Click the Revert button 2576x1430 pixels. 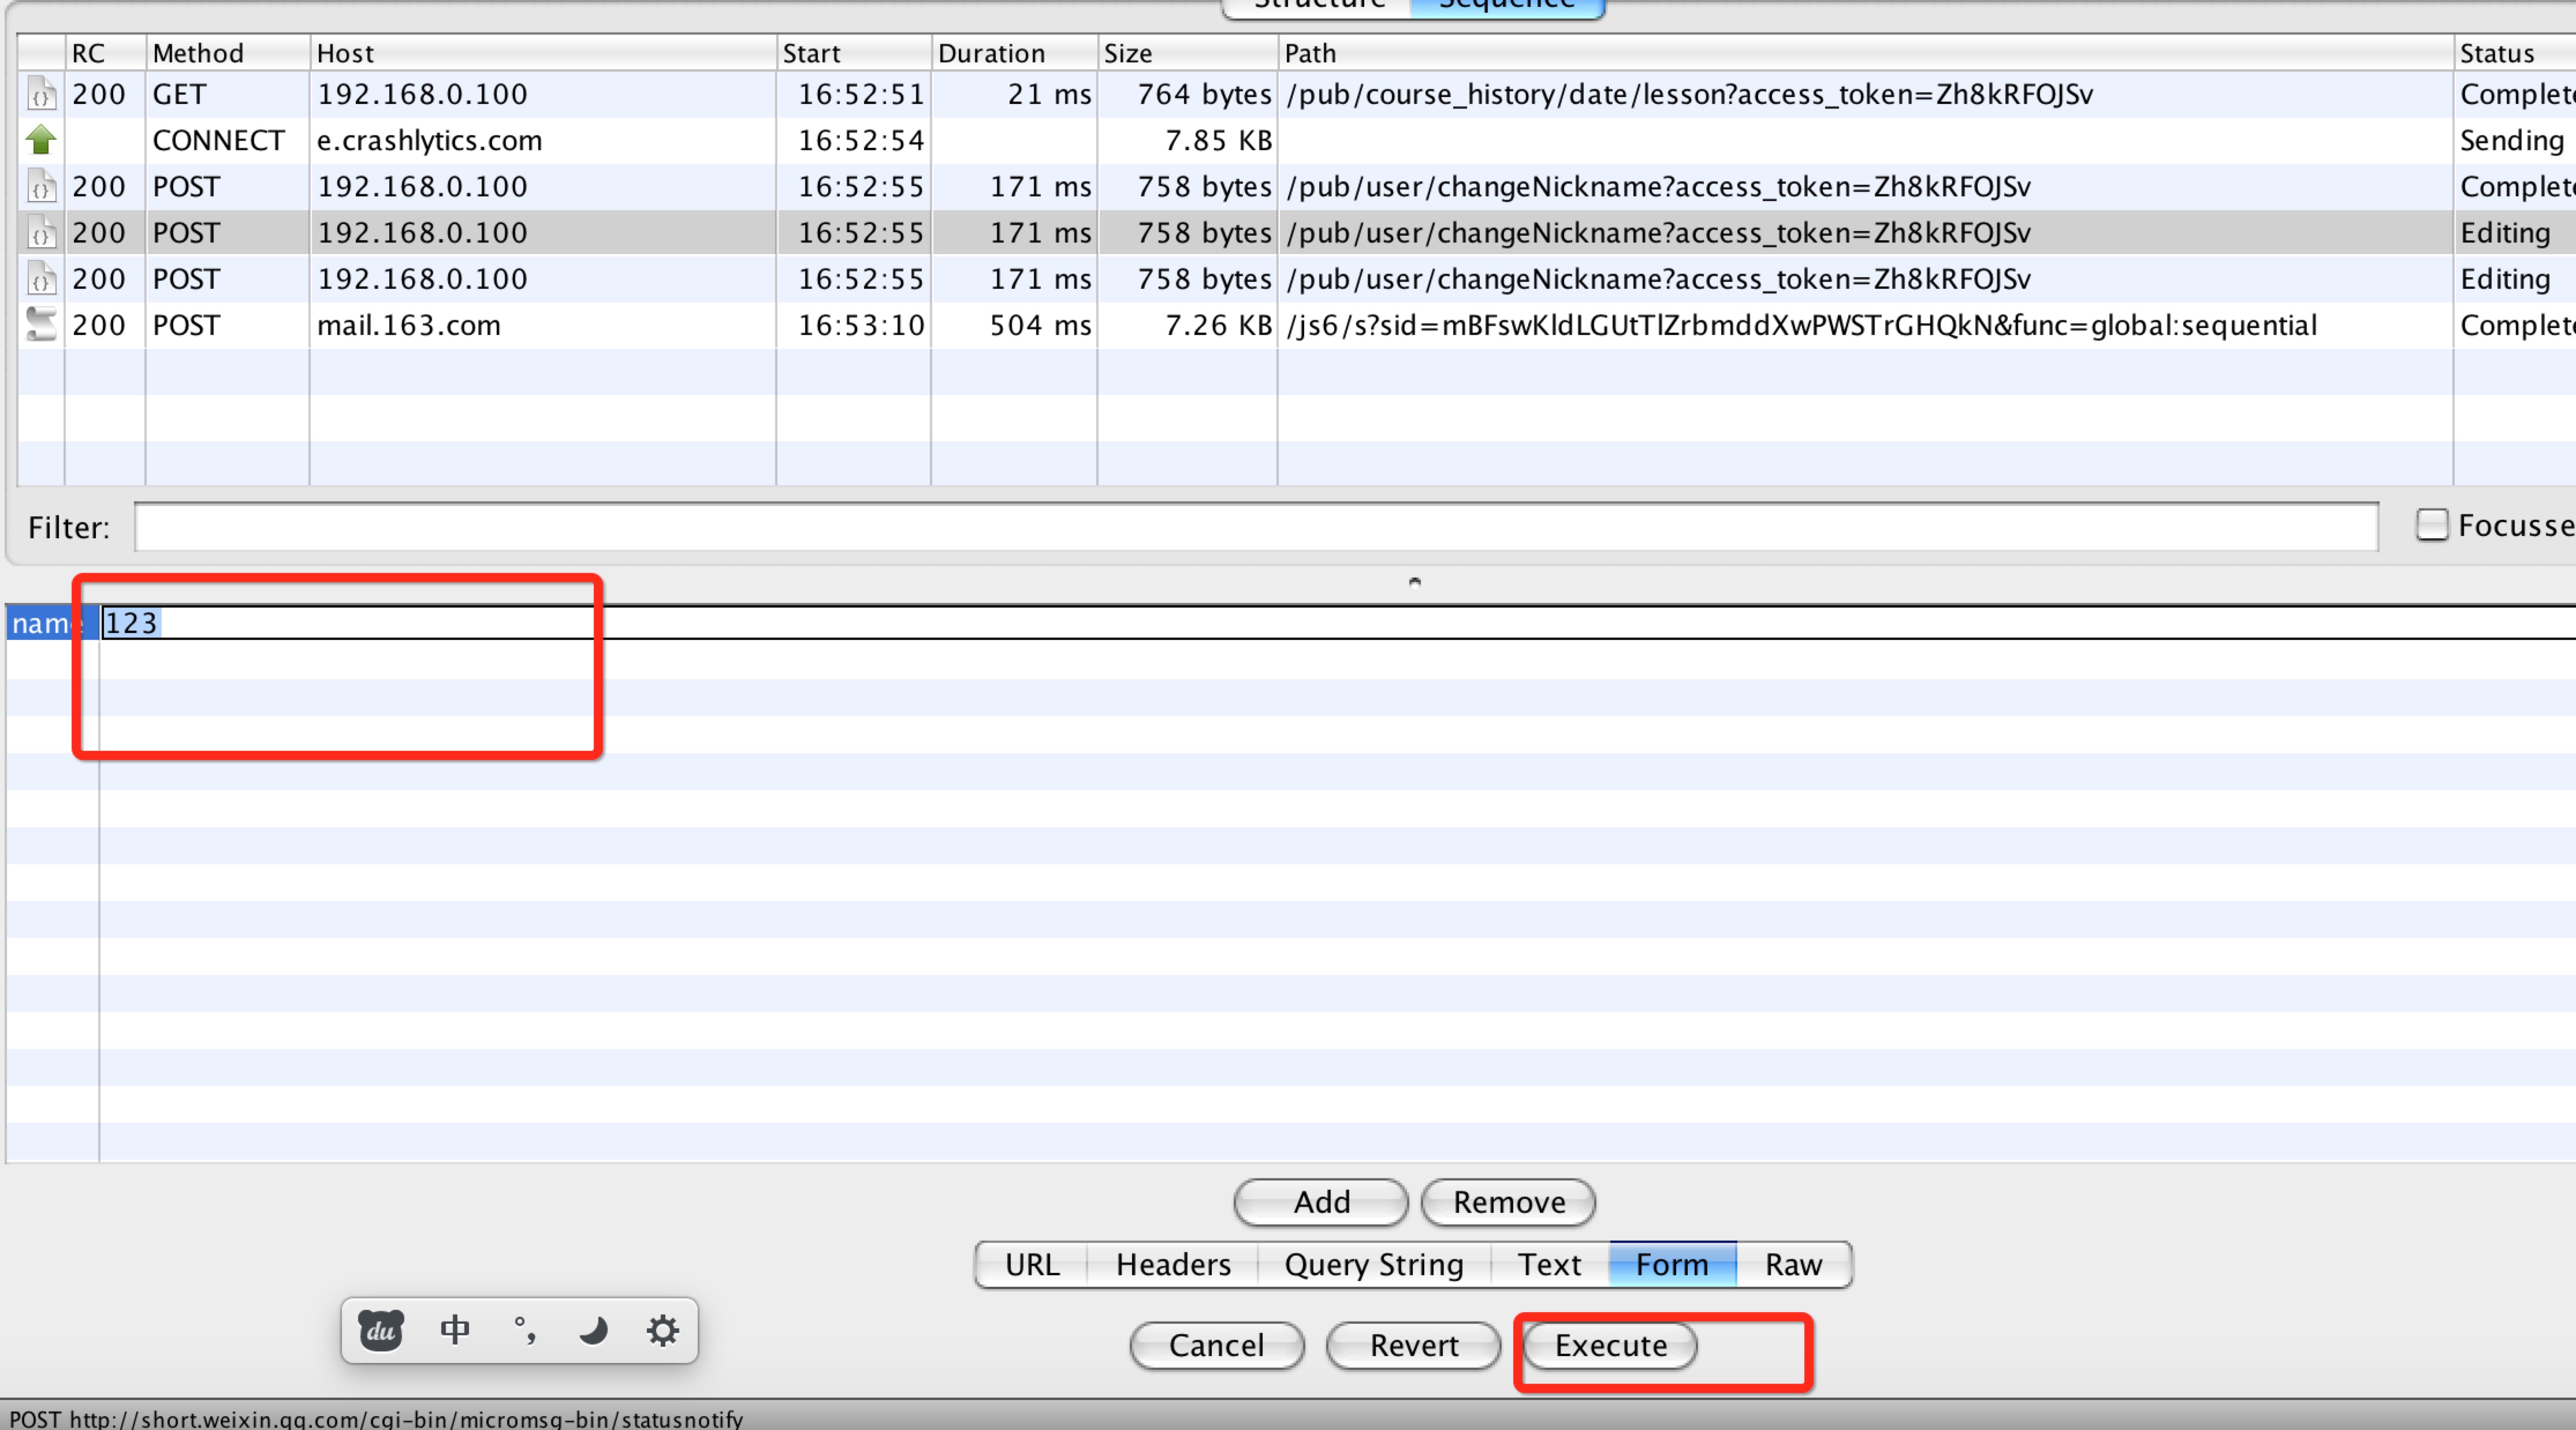point(1413,1346)
